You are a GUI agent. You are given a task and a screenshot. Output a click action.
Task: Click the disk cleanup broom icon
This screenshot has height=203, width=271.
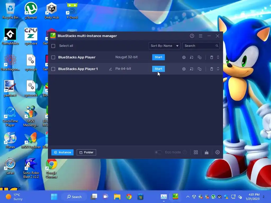pyautogui.click(x=206, y=152)
